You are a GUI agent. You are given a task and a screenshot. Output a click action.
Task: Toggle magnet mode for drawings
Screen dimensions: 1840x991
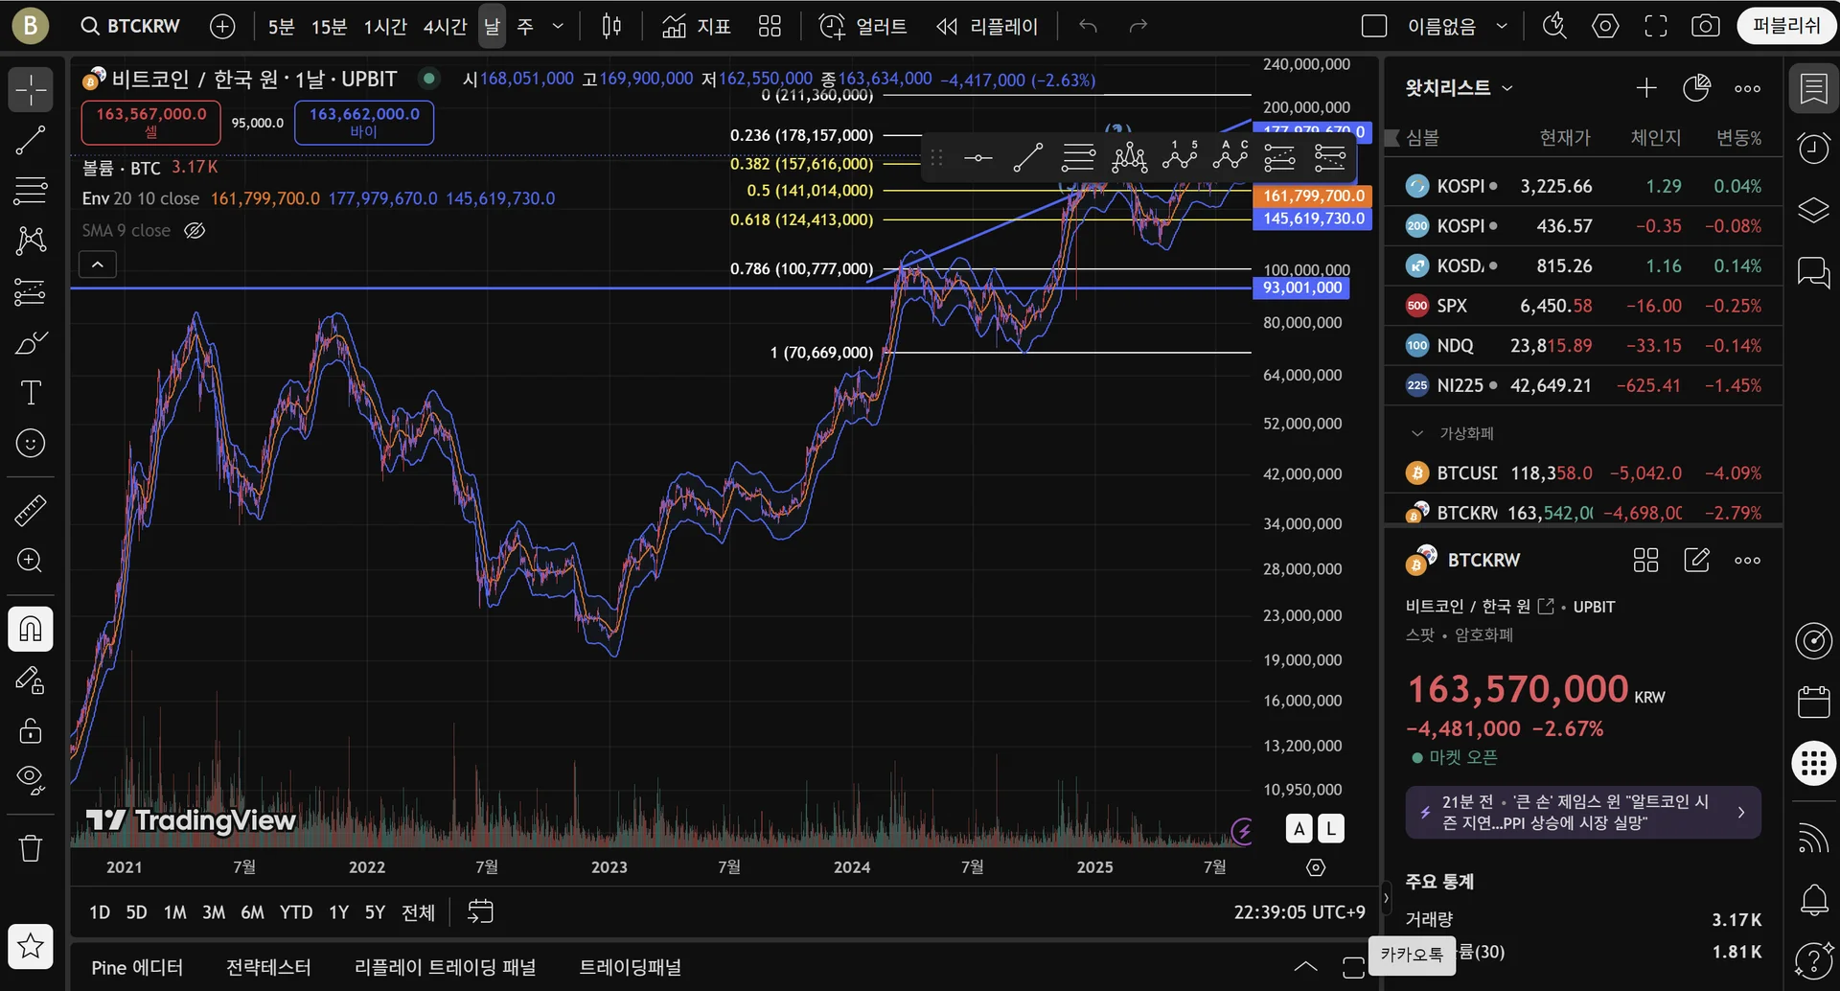point(31,629)
